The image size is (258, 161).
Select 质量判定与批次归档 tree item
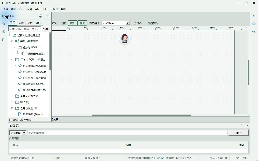[34, 90]
